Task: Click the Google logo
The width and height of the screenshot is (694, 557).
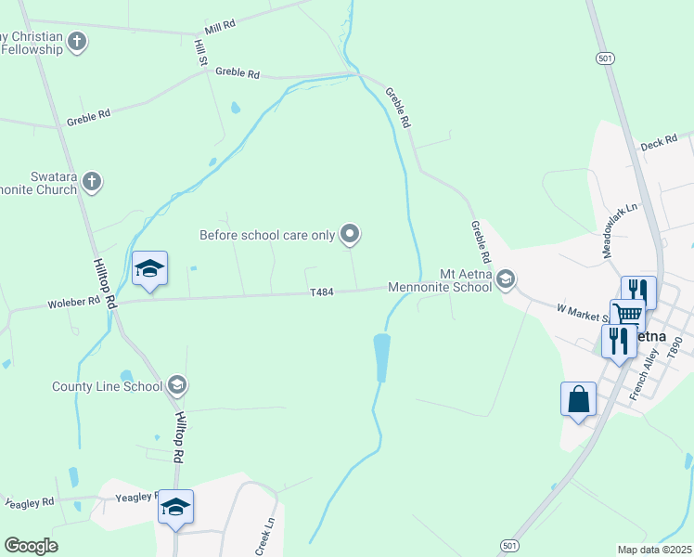Action: click(31, 546)
